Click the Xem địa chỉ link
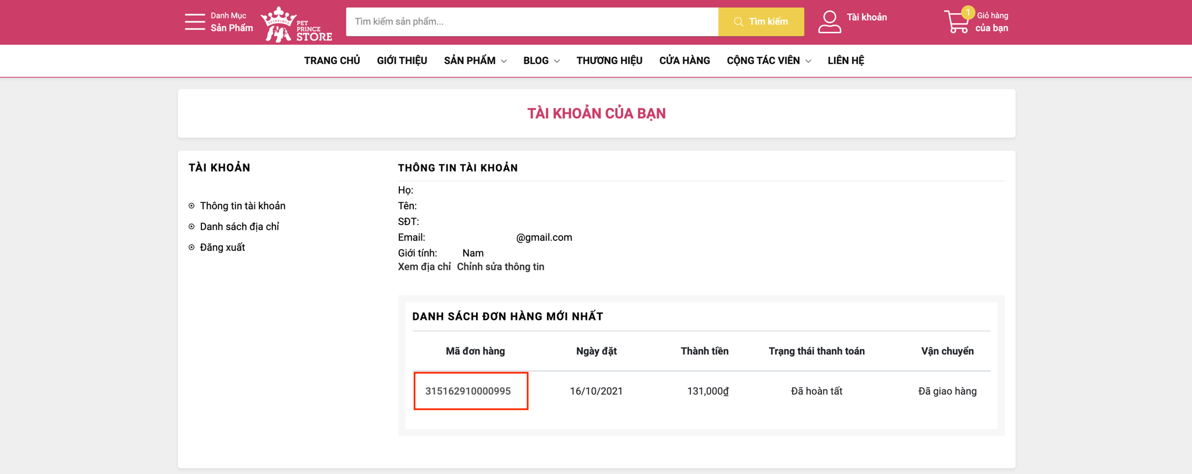Screen dimensions: 1192x474 tap(424, 267)
